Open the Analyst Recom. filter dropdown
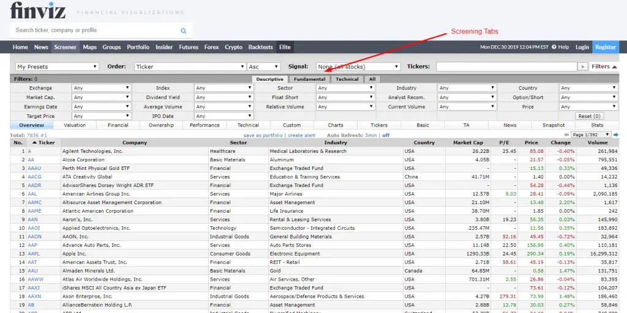The width and height of the screenshot is (627, 313). [x=467, y=97]
